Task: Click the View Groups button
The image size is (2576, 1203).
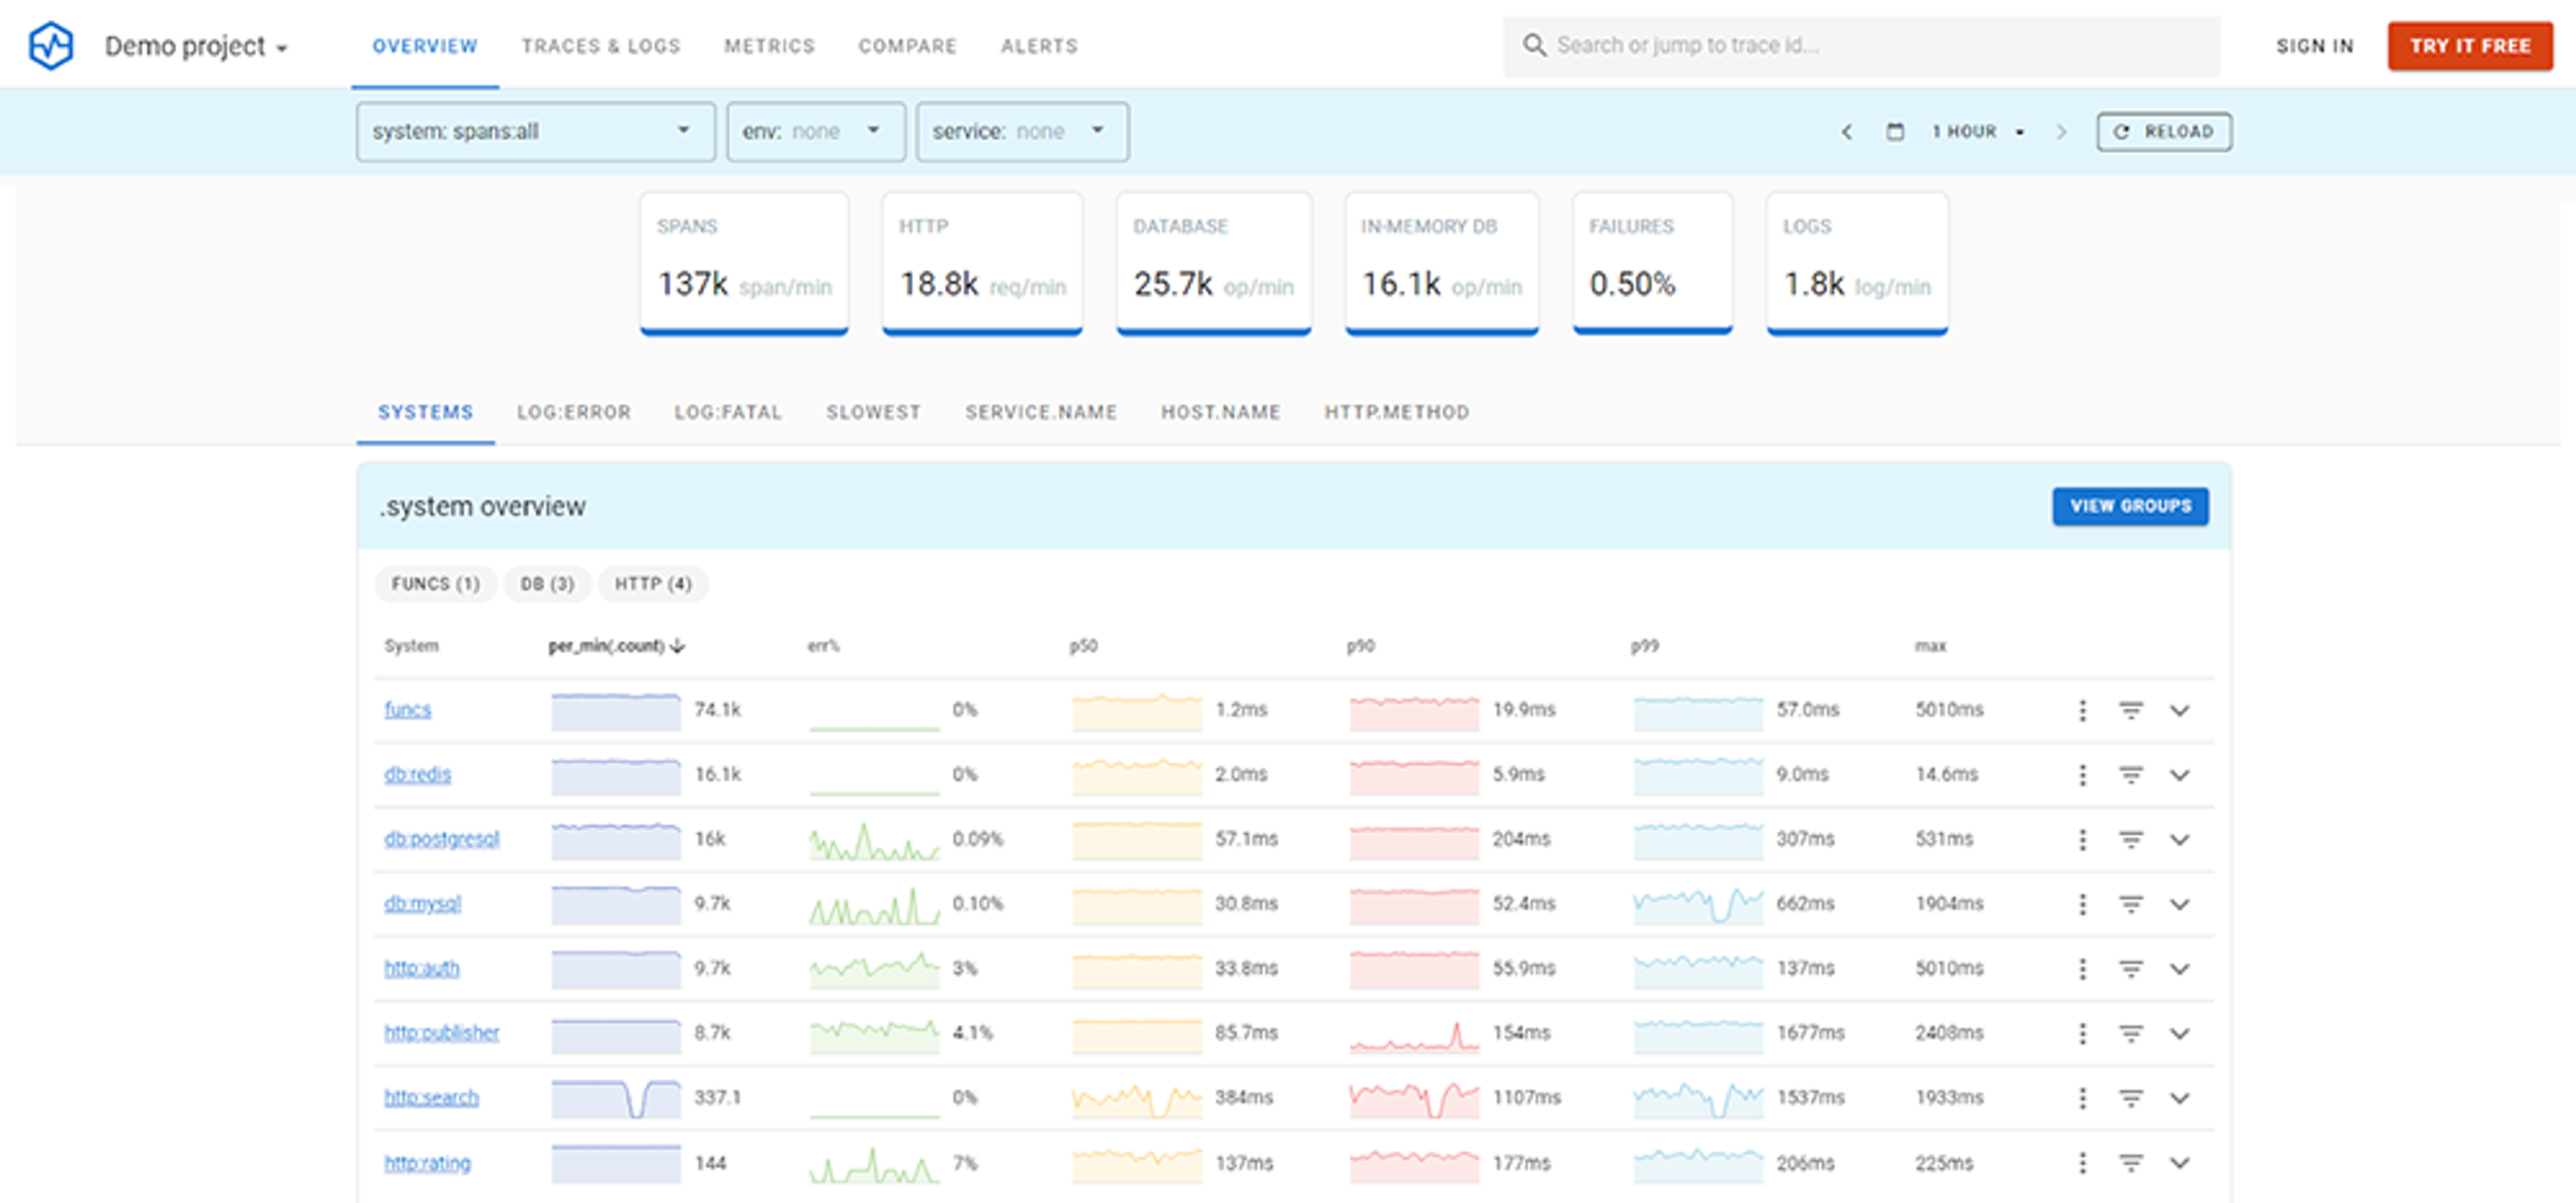Action: (x=2130, y=506)
